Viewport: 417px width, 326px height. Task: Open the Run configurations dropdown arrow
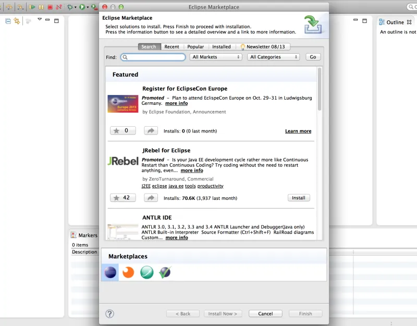[88, 7]
